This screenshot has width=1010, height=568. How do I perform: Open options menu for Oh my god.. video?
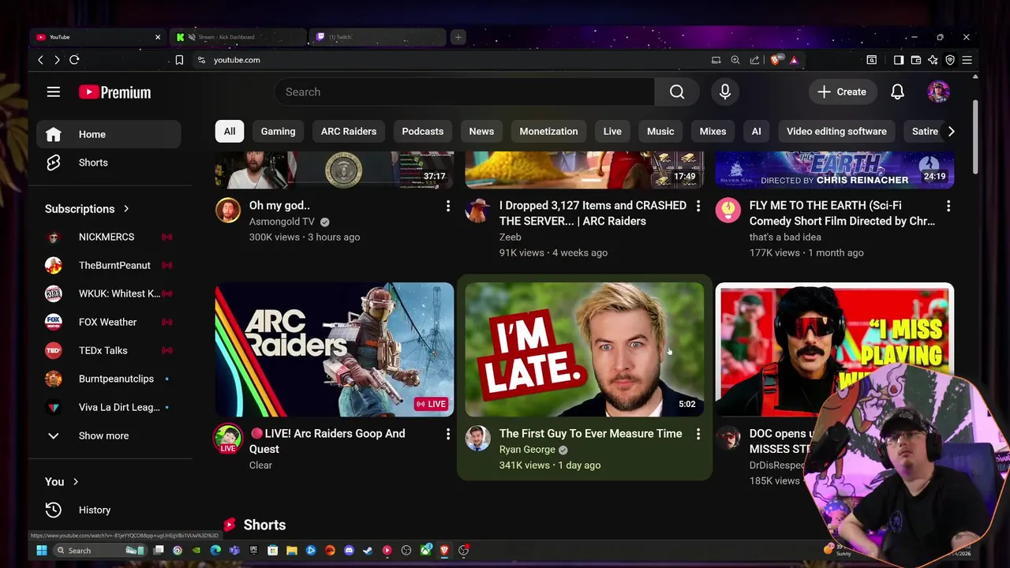448,206
